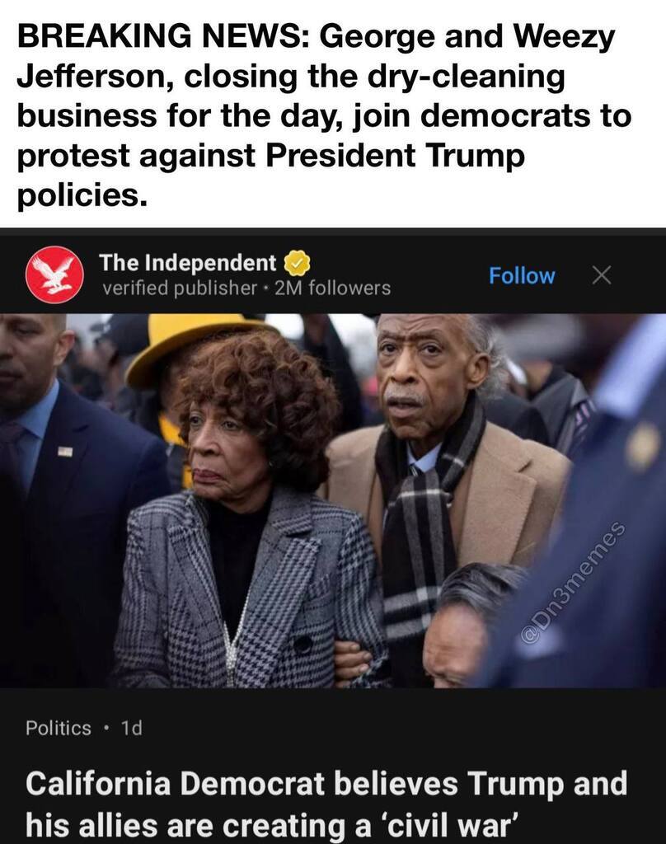Tap the 'verified publisher' label
666x844 pixels.
click(x=180, y=288)
